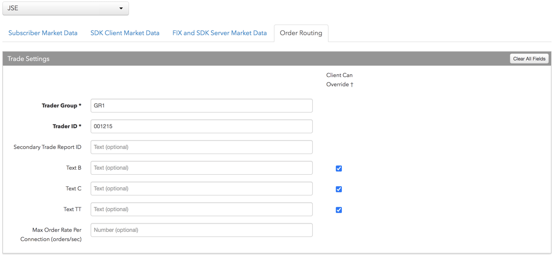Image resolution: width=553 pixels, height=255 pixels.
Task: Focus the Text TT input field
Action: (x=202, y=209)
